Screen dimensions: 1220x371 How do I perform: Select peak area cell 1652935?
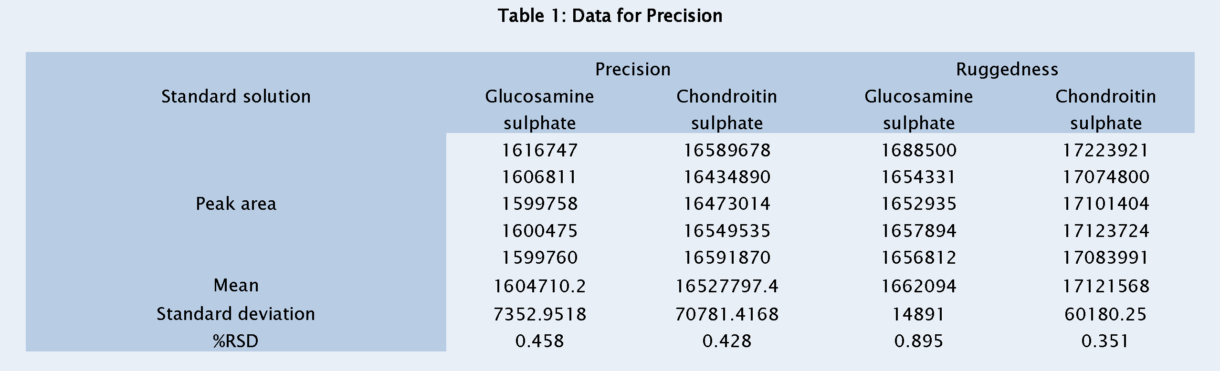918,204
